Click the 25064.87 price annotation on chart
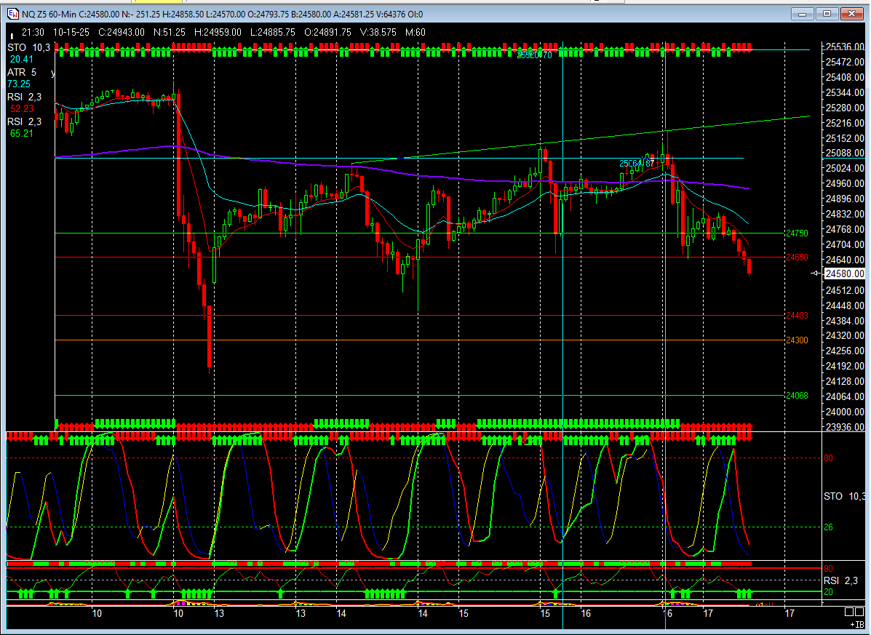This screenshot has width=871, height=635. [635, 164]
